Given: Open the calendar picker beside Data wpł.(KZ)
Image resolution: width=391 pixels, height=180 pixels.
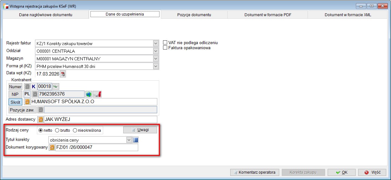Looking at the screenshot, I should tap(62, 74).
